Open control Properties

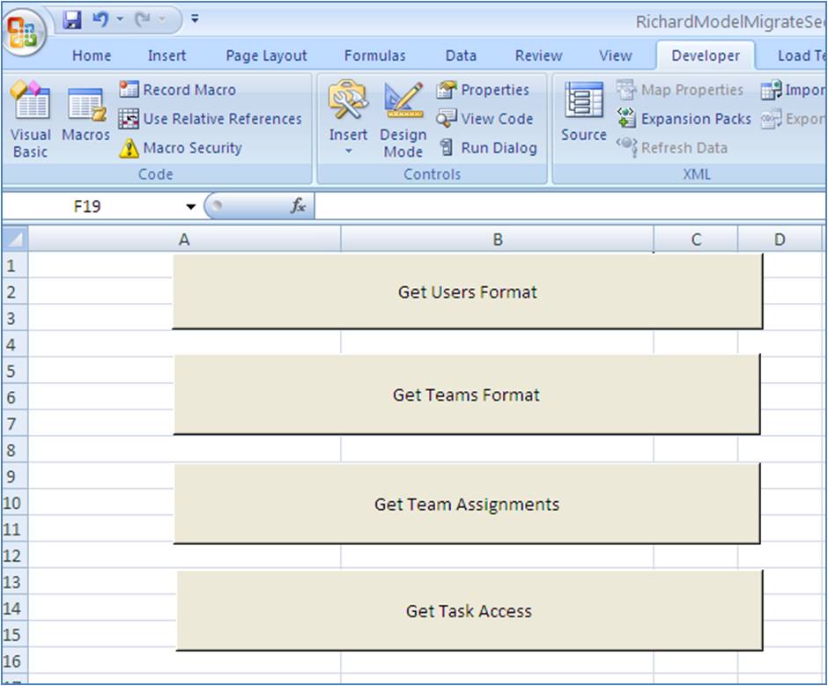click(x=483, y=90)
